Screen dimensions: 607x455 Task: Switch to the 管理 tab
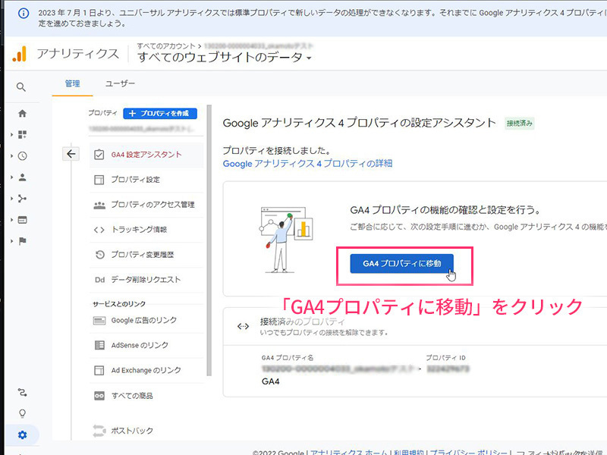tap(73, 83)
